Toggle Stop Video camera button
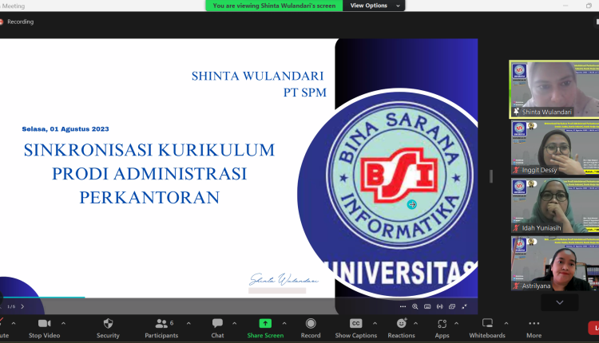 44,329
